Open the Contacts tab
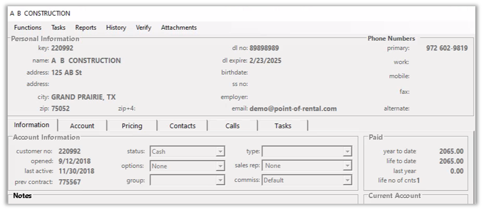The width and height of the screenshot is (483, 210). tap(182, 126)
